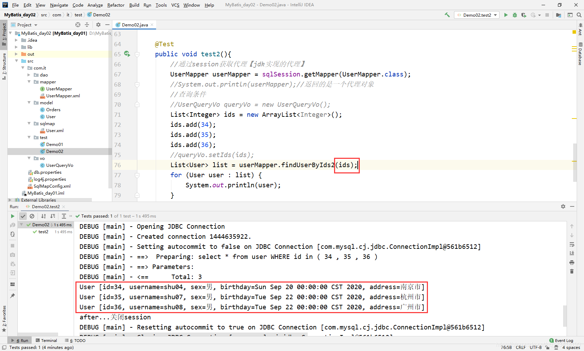This screenshot has height=351, width=584.
Task: Open the Build menu
Action: [x=134, y=5]
